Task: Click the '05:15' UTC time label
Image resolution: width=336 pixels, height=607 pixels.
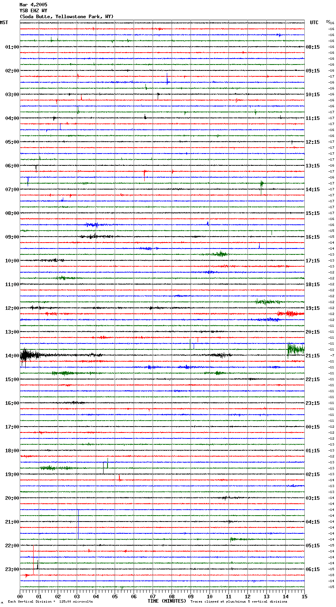Action: (313, 546)
